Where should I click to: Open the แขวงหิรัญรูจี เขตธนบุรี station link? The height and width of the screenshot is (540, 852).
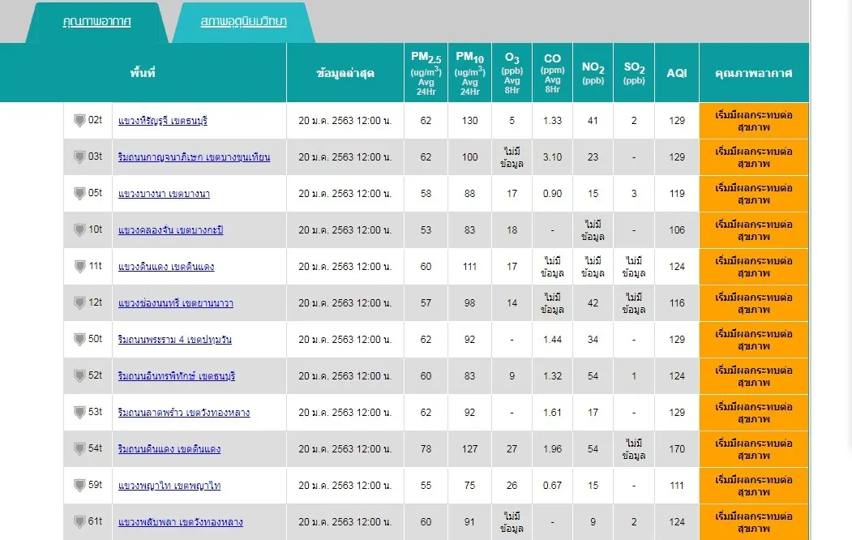[163, 121]
